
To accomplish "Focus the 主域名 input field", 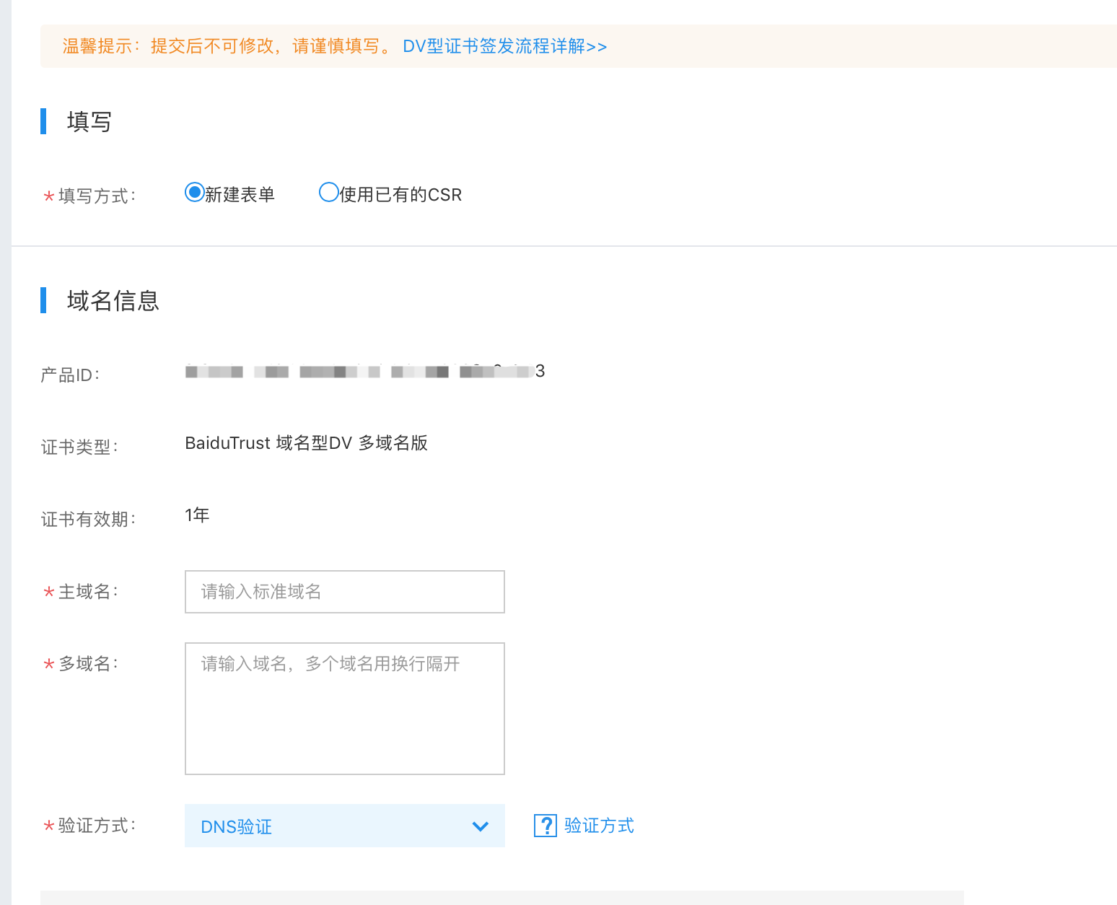I will 344,592.
